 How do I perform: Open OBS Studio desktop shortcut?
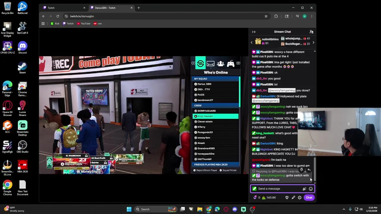tap(22, 147)
